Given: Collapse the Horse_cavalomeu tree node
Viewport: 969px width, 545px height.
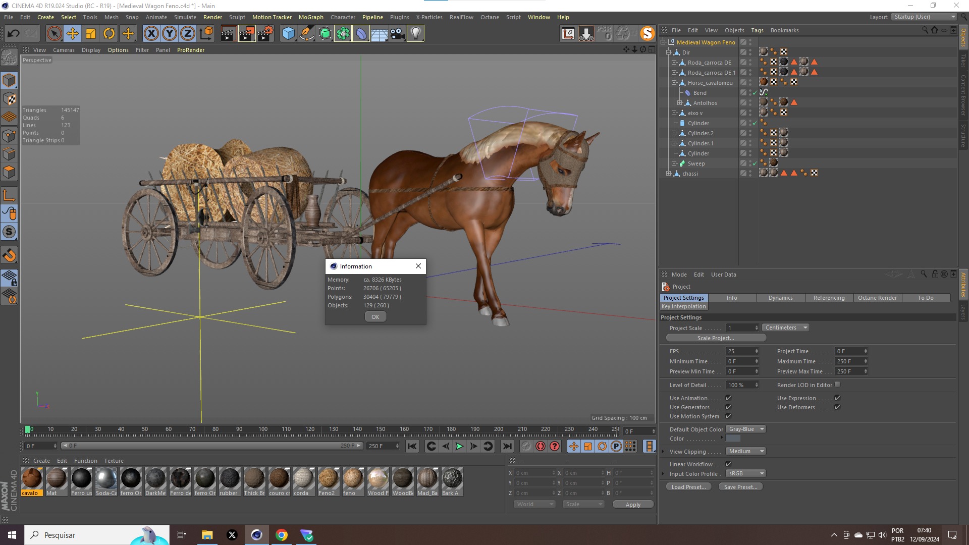Looking at the screenshot, I should click(674, 83).
